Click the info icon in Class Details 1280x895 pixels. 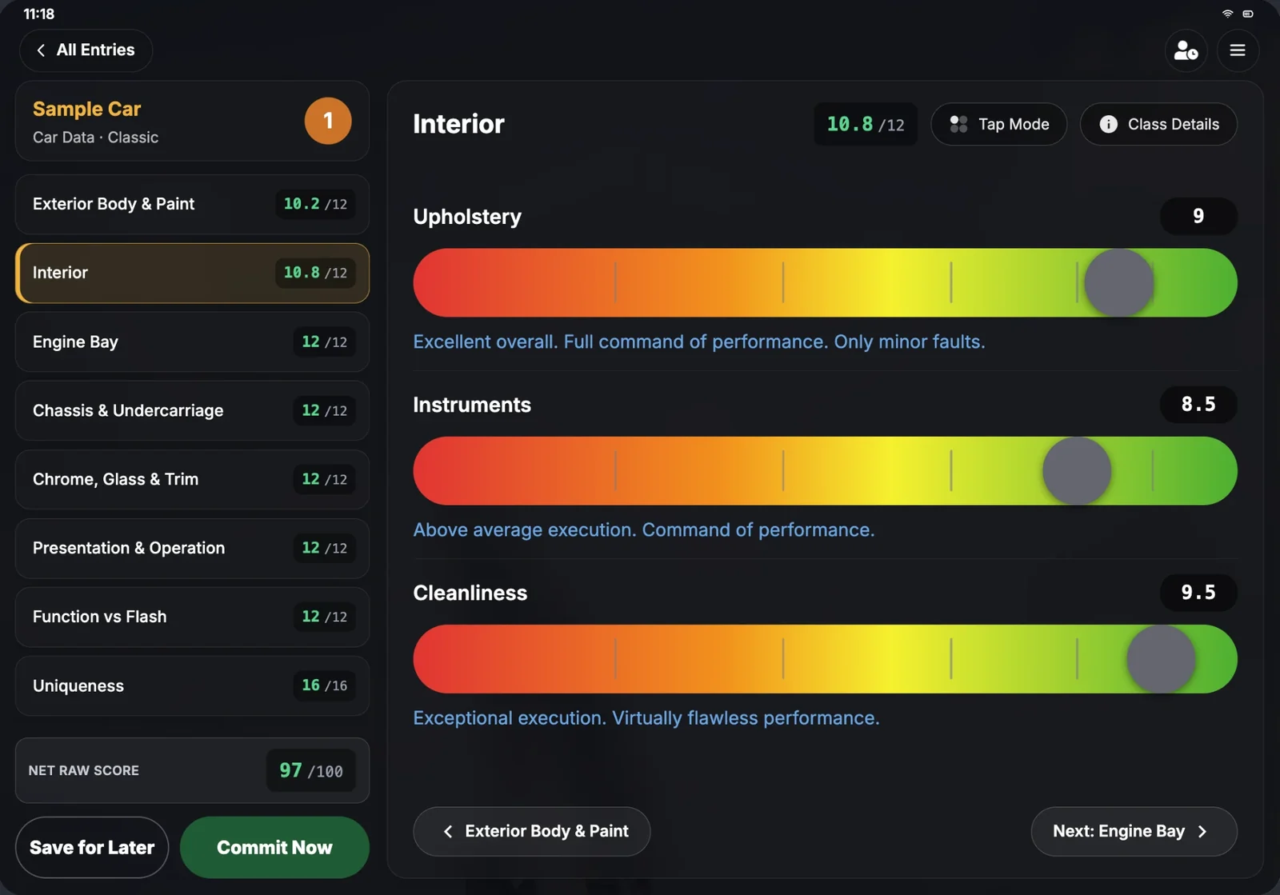[1108, 124]
